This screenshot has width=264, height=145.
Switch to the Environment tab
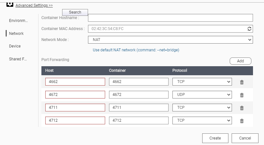18,21
